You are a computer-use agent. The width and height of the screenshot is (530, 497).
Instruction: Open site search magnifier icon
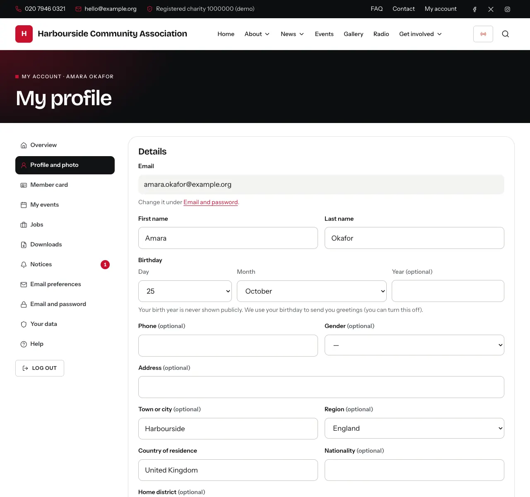[506, 34]
